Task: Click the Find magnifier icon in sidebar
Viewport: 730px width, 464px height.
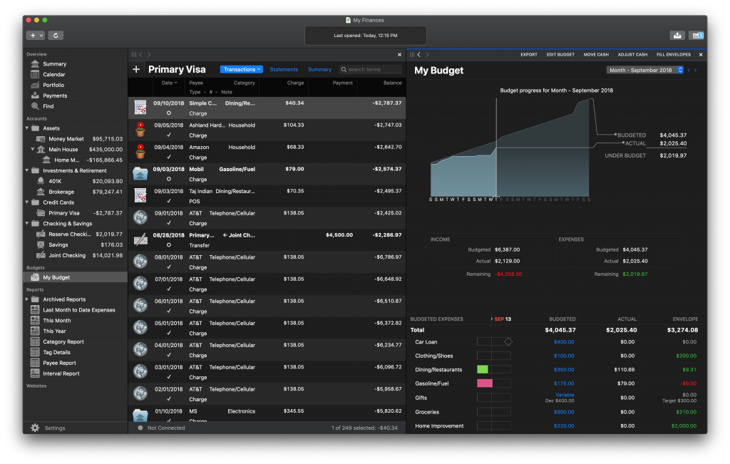Action: (35, 106)
